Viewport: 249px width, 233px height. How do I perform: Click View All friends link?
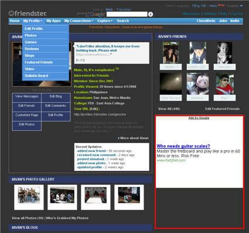click(169, 109)
